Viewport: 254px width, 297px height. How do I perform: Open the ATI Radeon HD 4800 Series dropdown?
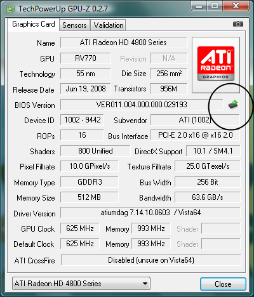point(81,284)
